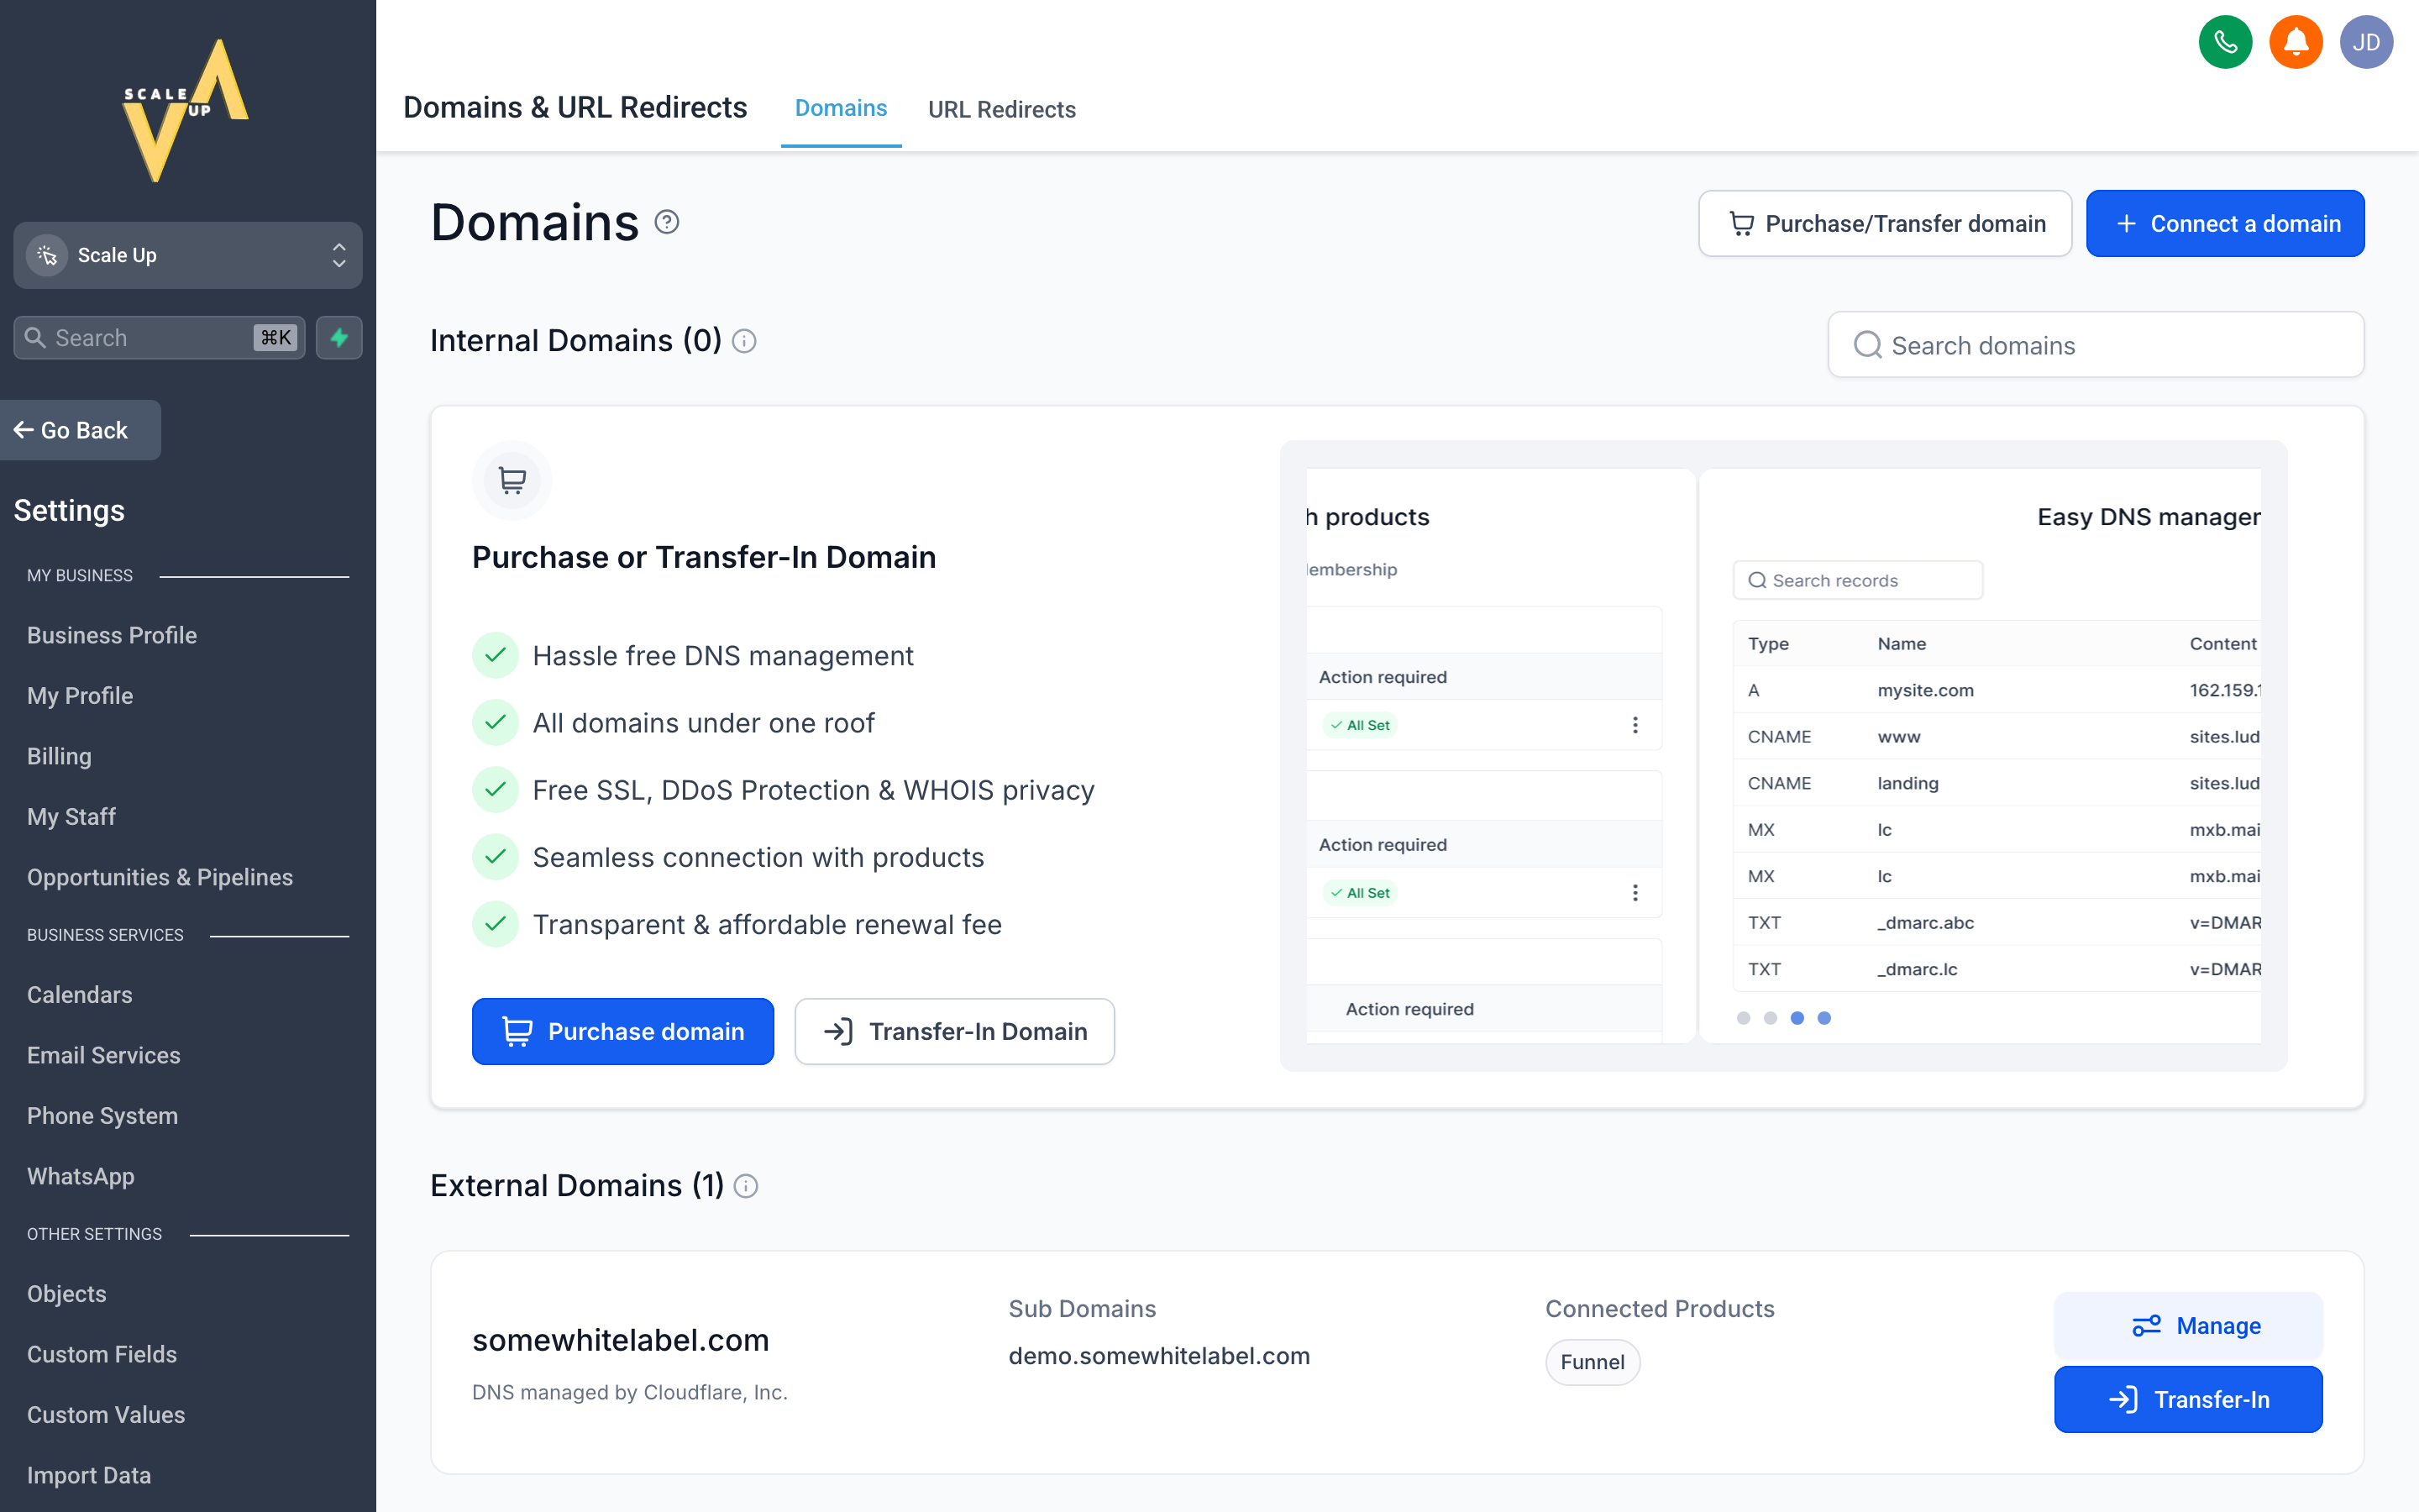Screen dimensions: 2419x1512
Task: Click the green phone call icon
Action: click(2225, 42)
